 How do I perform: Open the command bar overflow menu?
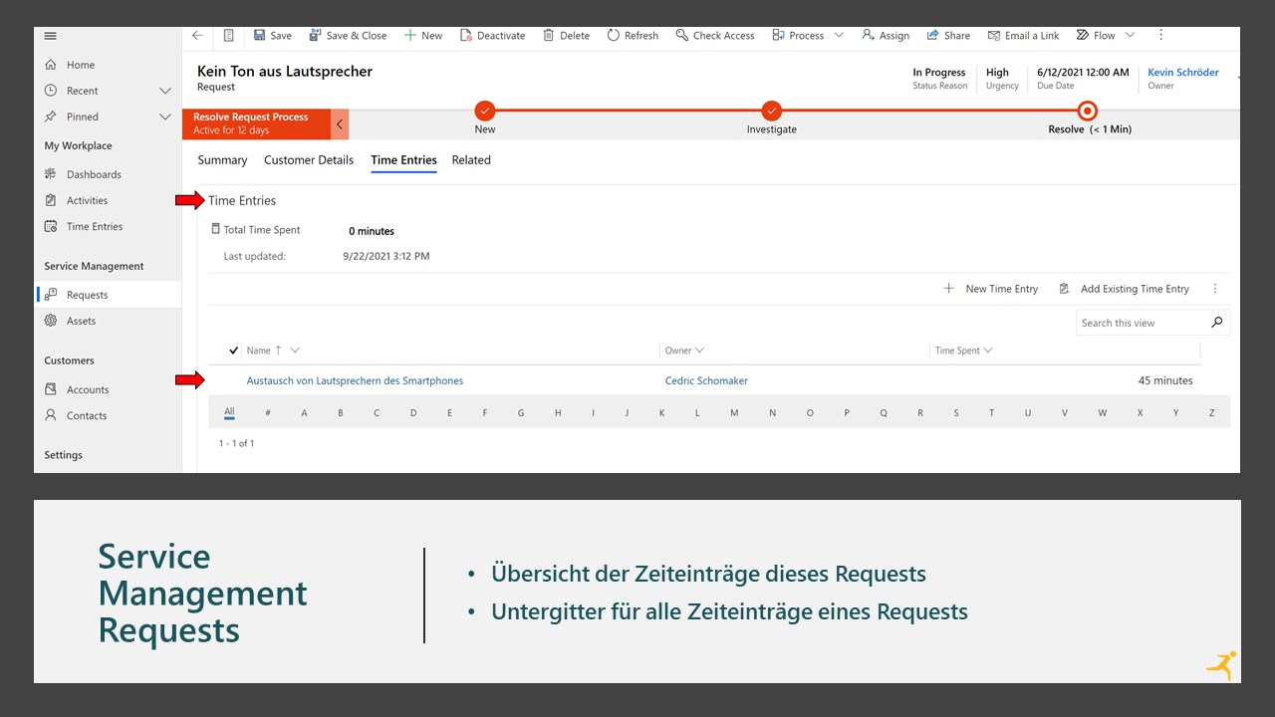coord(1160,35)
